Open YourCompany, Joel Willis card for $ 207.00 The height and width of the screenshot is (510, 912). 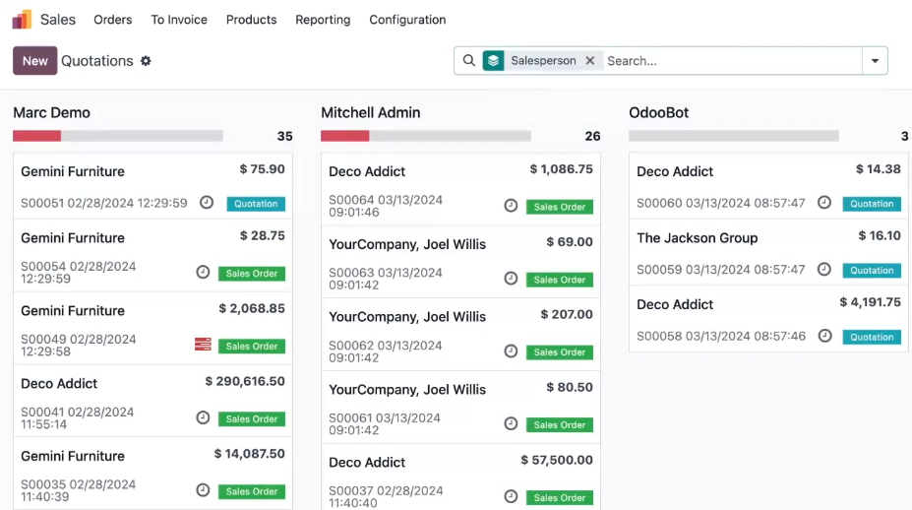click(460, 335)
